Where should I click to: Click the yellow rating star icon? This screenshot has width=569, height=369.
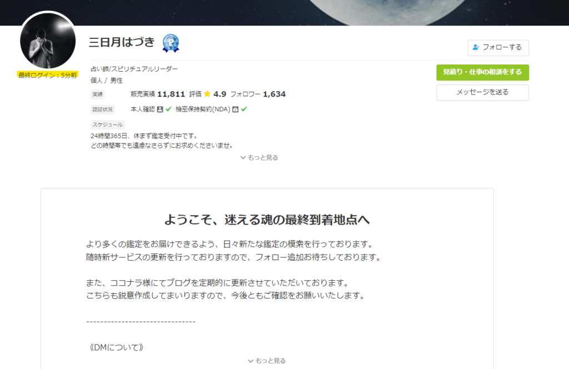(207, 94)
